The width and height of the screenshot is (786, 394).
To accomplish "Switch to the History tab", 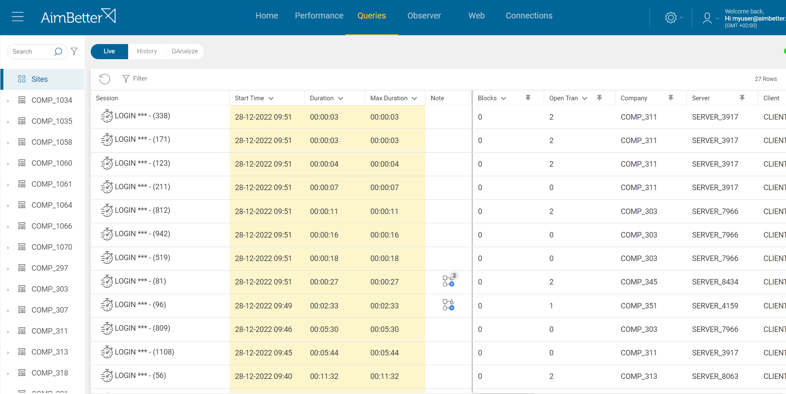I will point(147,51).
